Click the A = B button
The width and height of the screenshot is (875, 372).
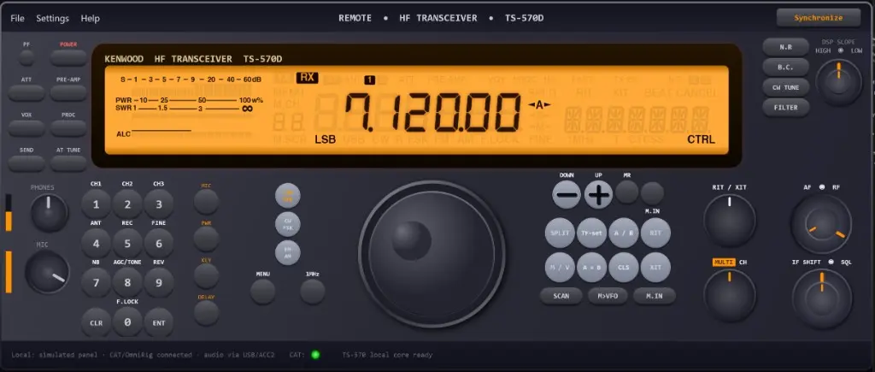pyautogui.click(x=591, y=267)
